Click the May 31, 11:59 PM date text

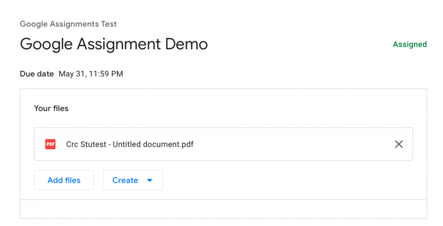pyautogui.click(x=91, y=74)
